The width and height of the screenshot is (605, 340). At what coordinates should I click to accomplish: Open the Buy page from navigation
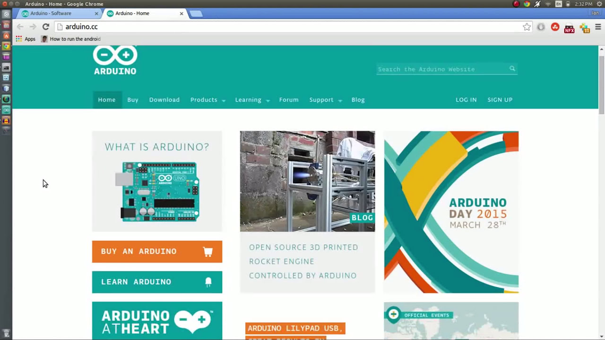click(133, 100)
